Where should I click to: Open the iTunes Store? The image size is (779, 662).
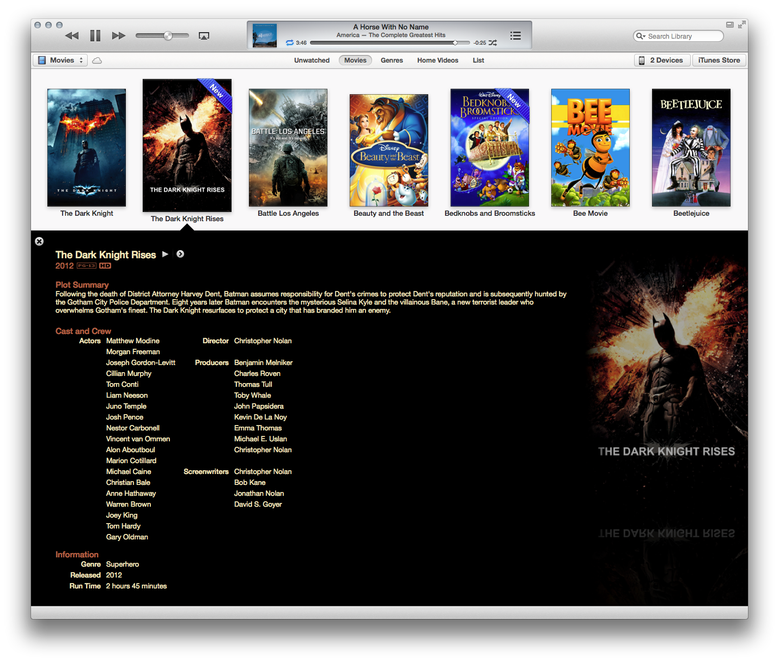719,60
